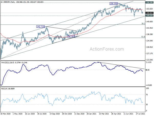Image resolution: width=154 pixels, height=116 pixels.
Task: Select the 156.050 price label box
Action: click(114, 4)
